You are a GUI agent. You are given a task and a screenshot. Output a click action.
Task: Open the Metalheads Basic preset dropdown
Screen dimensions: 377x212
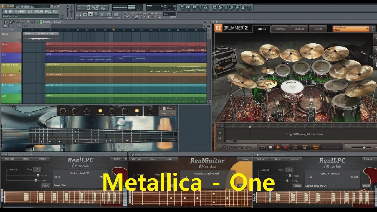point(351,29)
